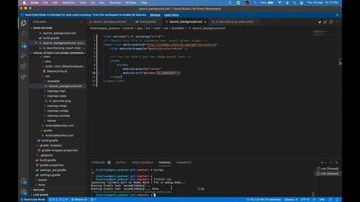Open Explorer more actions ellipsis
The height and width of the screenshot is (202, 360).
(x=81, y=22)
